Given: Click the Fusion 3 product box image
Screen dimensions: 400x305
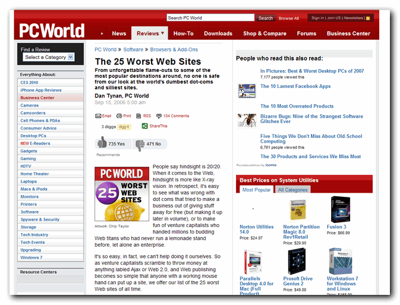Looking at the screenshot, I should [341, 209].
